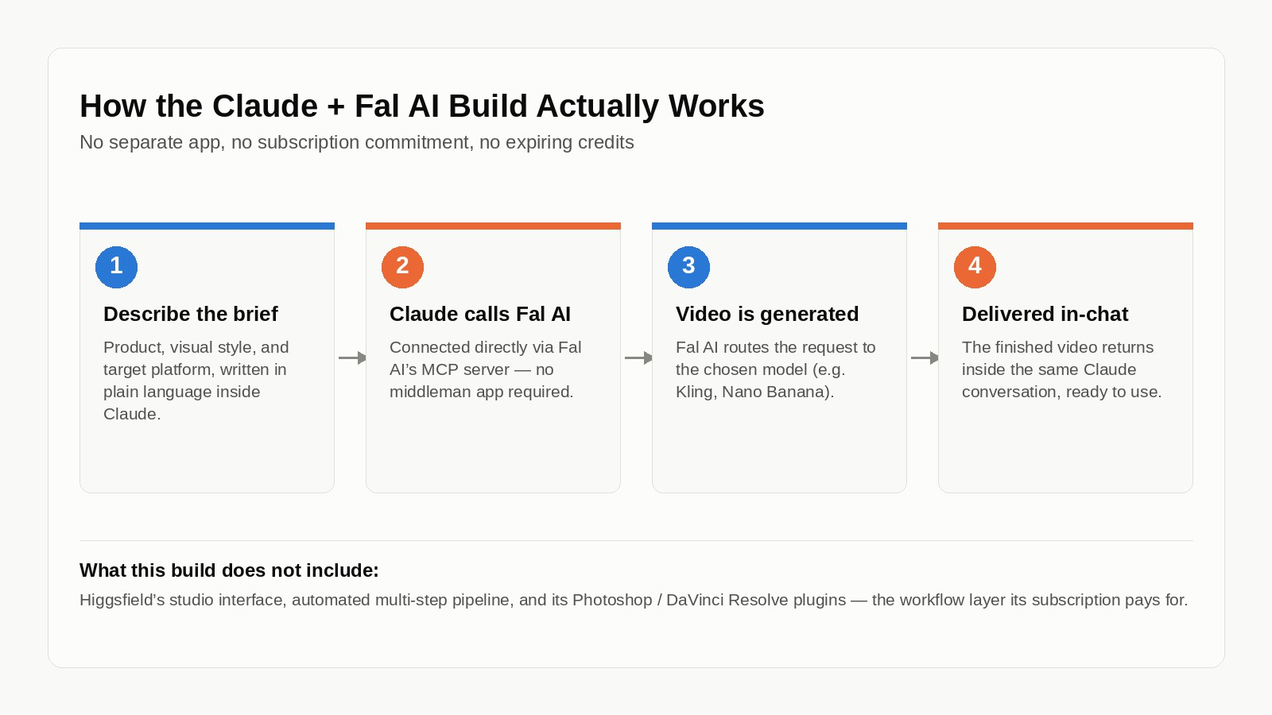
Task: Click the blue number 3 circle
Action: pos(688,267)
